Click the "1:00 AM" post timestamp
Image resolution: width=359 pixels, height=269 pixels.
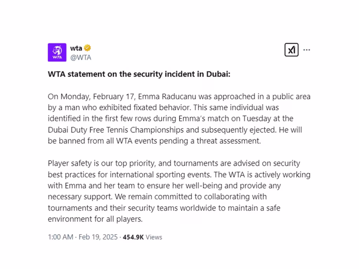tap(60, 237)
